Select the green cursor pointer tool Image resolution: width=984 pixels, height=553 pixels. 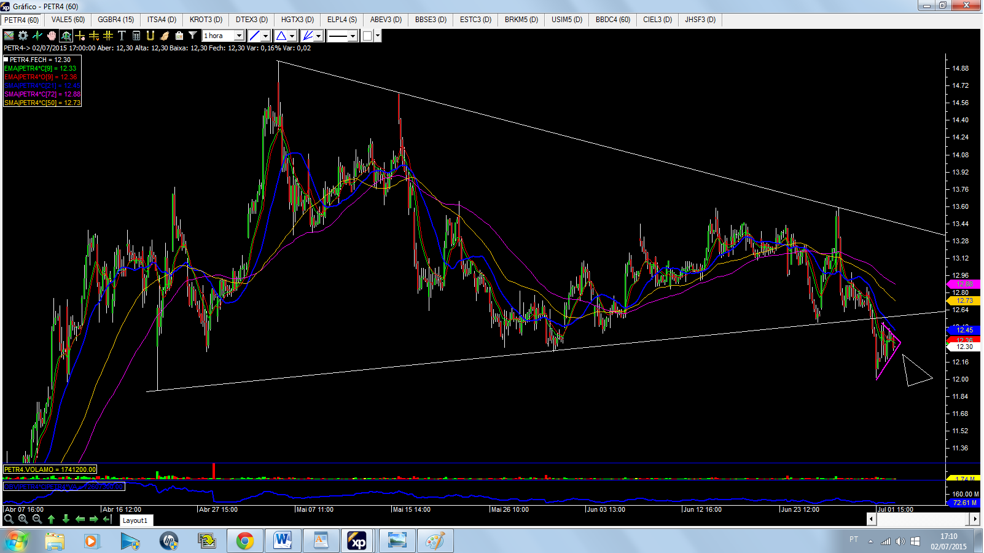tap(37, 36)
